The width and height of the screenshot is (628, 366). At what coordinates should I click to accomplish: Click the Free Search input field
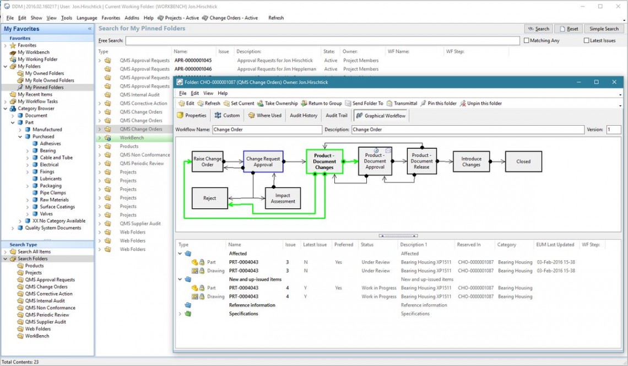(322, 41)
